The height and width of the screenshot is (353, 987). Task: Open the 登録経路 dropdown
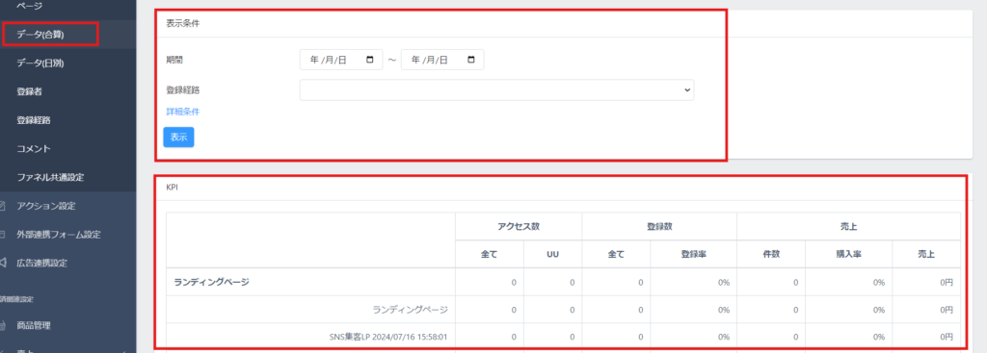pos(496,89)
